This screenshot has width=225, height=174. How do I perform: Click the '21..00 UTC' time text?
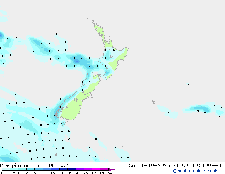click(187, 165)
